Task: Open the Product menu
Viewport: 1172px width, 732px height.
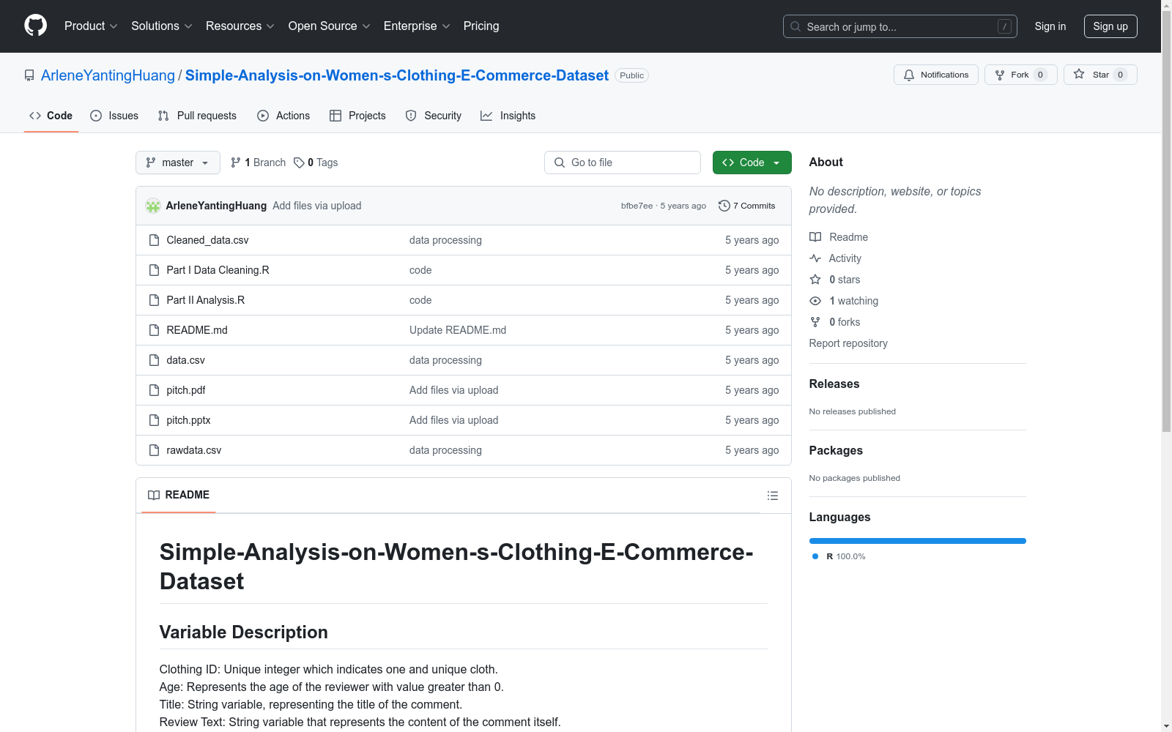Action: click(x=91, y=26)
